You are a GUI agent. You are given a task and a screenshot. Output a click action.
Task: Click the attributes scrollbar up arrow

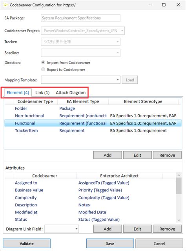pyautogui.click(x=179, y=175)
